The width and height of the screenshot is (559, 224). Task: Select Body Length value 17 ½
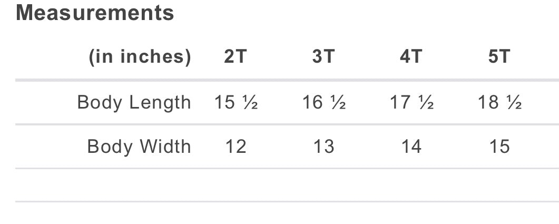coord(412,103)
